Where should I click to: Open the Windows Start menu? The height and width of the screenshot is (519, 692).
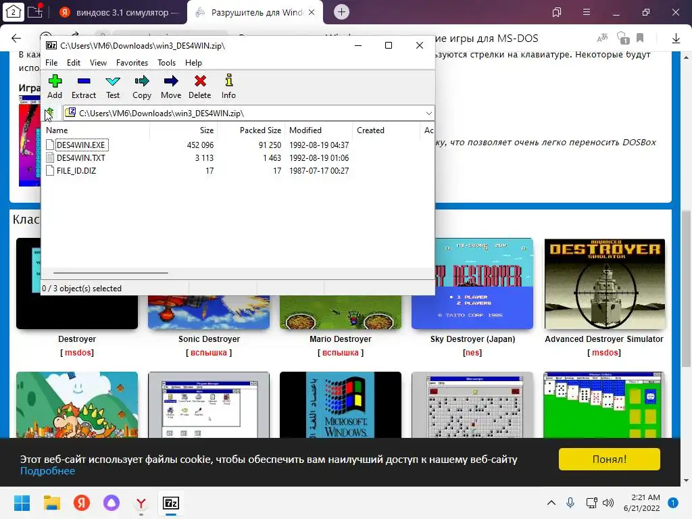point(22,503)
